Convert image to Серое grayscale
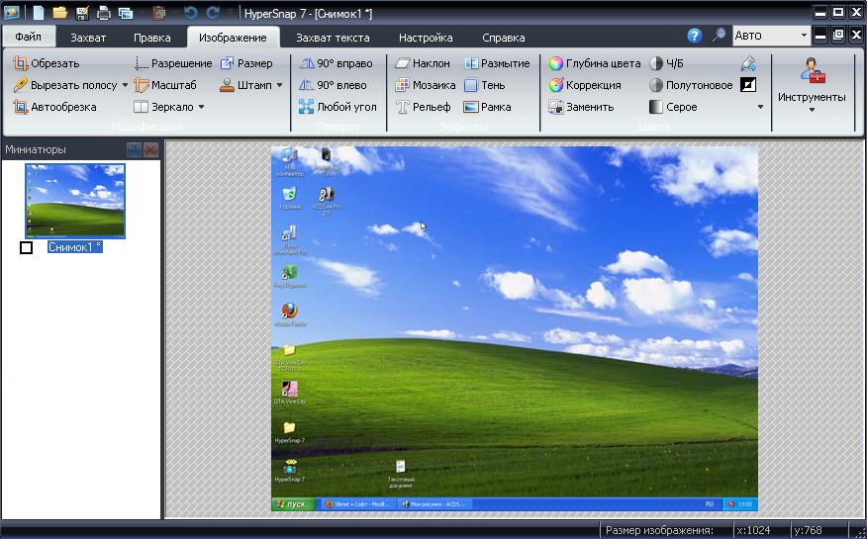Viewport: 867px width, 539px height. coord(673,107)
